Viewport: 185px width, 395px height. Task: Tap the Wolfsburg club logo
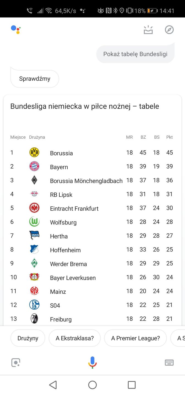[x=34, y=222]
